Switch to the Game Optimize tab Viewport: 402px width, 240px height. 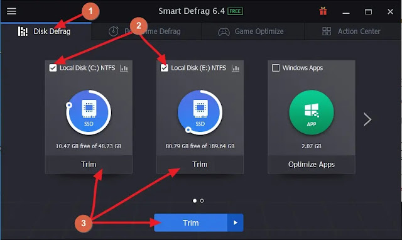pyautogui.click(x=253, y=31)
